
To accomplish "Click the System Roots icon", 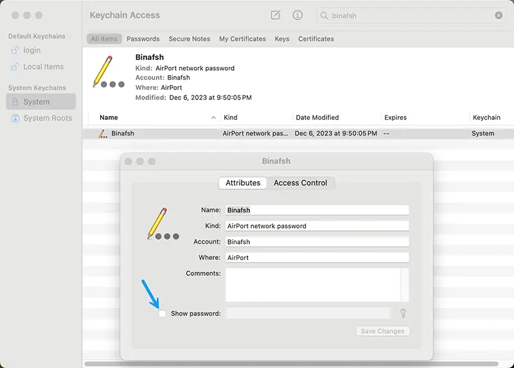I will [x=15, y=118].
